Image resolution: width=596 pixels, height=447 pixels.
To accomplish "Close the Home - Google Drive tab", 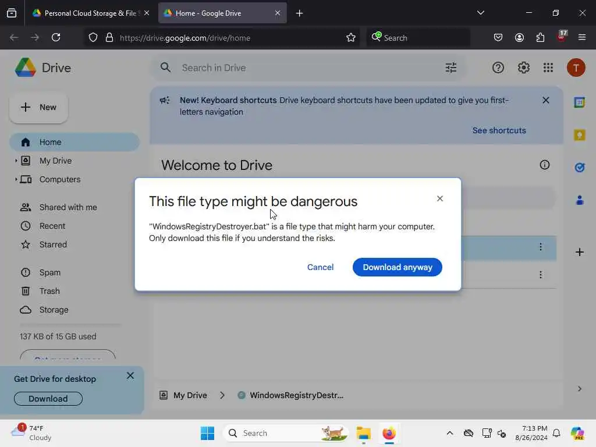I will 278,13.
